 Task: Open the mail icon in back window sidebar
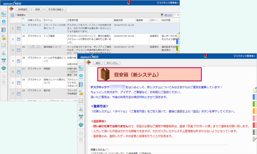click(4, 22)
